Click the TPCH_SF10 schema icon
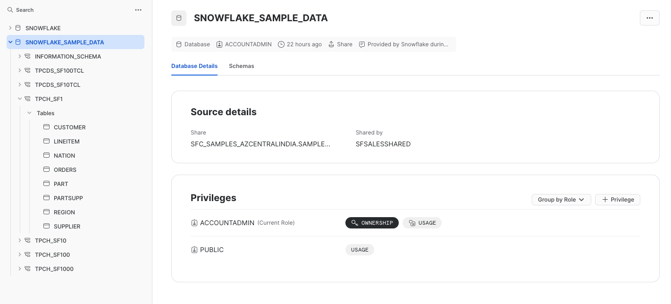 tap(27, 240)
